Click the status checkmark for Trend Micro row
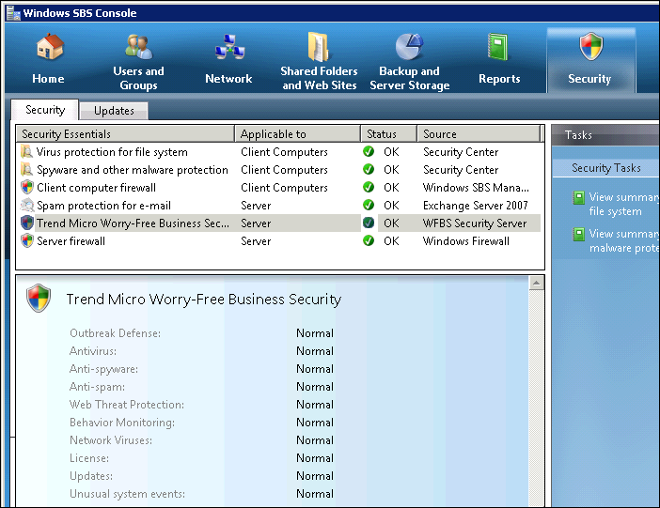This screenshot has width=660, height=508. pyautogui.click(x=369, y=223)
